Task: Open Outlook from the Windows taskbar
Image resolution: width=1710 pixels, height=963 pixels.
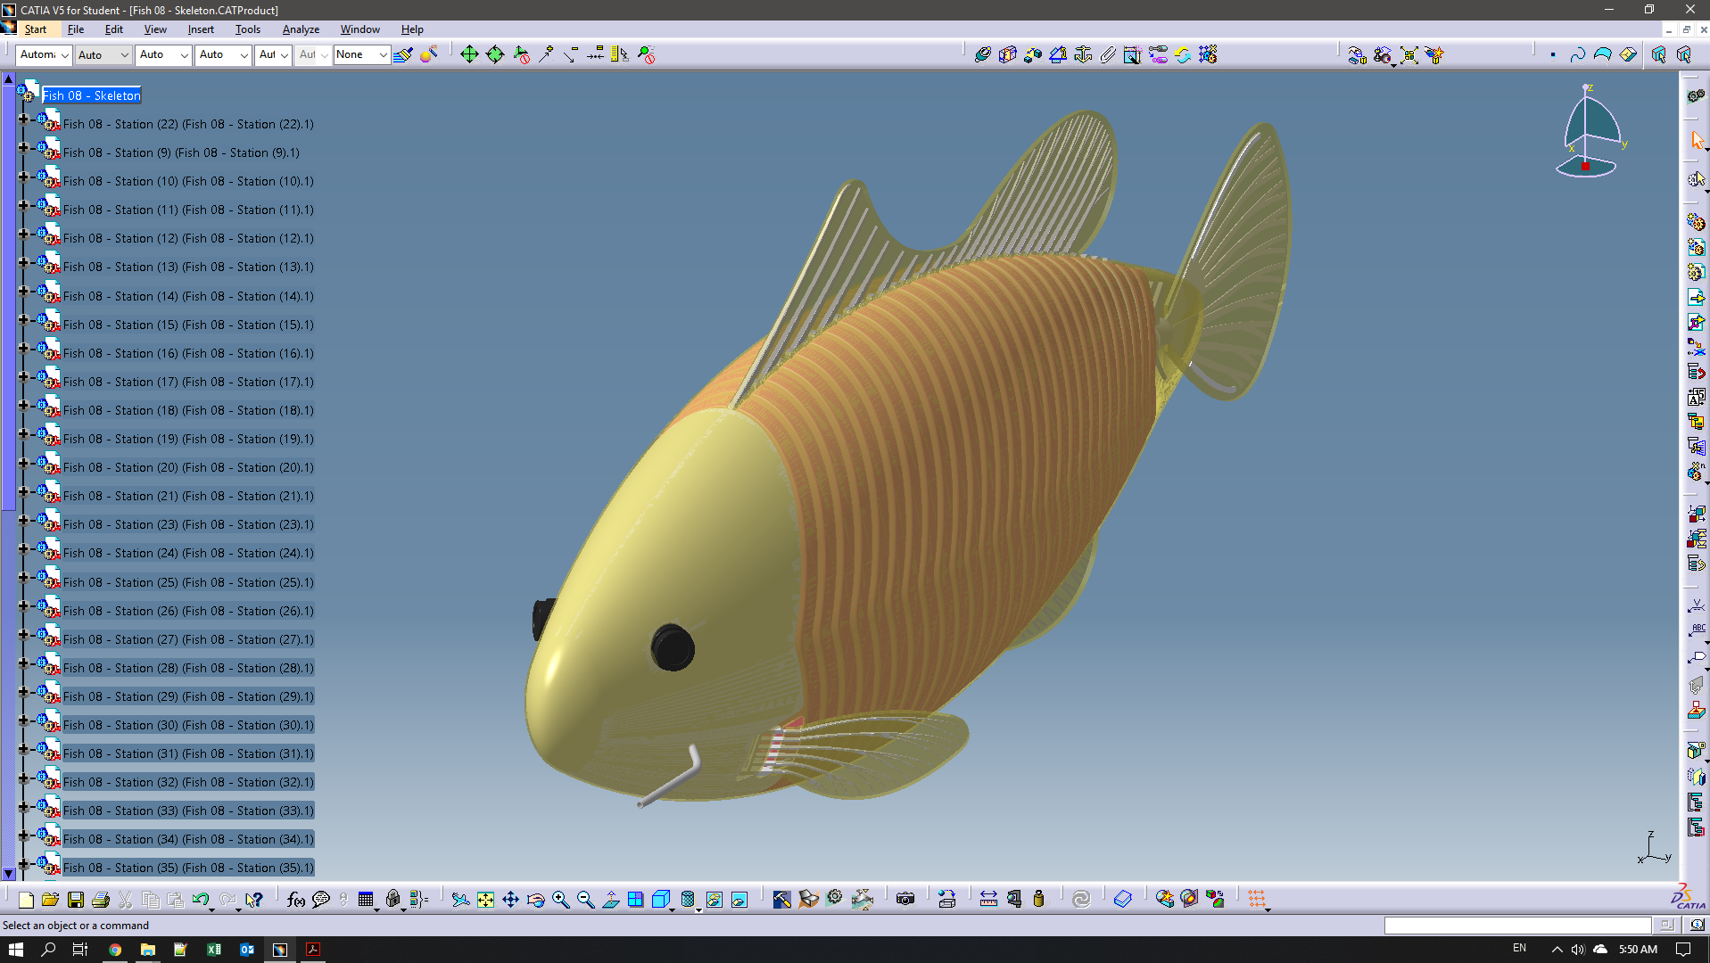Action: [x=247, y=950]
